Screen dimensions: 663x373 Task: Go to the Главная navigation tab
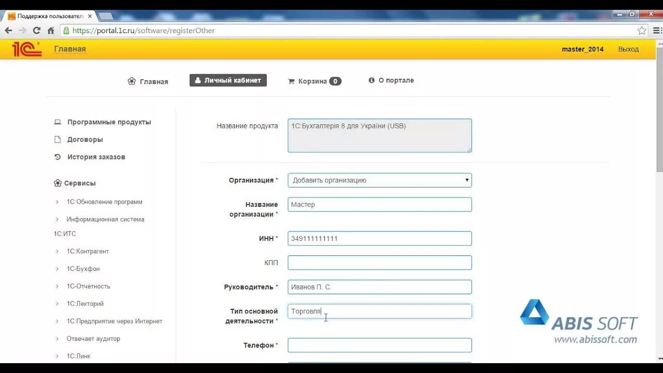point(148,81)
